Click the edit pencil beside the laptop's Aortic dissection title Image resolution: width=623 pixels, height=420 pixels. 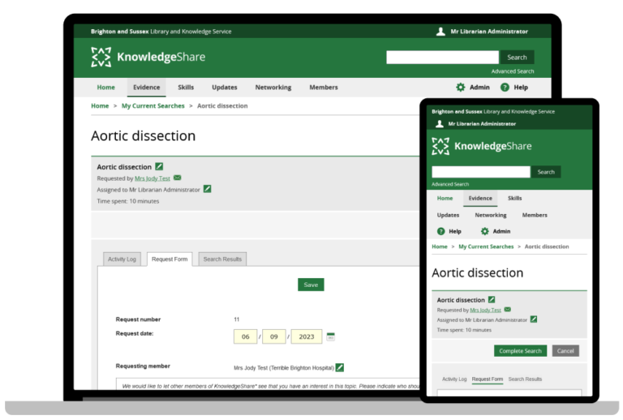(x=159, y=166)
